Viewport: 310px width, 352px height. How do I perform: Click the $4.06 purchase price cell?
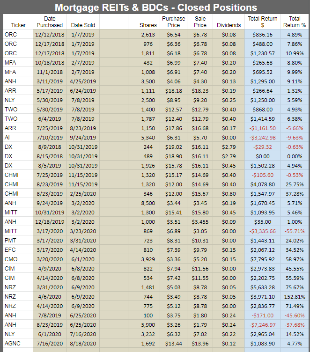tap(173, 81)
